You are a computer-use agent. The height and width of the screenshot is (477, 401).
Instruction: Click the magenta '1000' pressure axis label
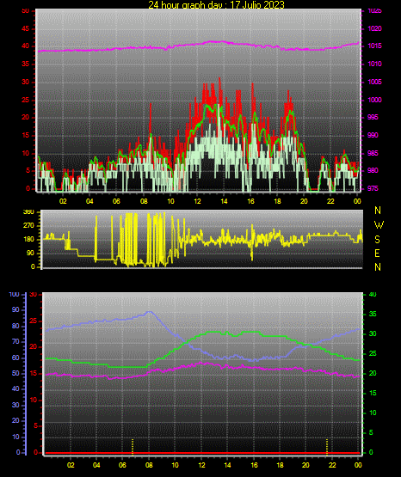coord(374,100)
